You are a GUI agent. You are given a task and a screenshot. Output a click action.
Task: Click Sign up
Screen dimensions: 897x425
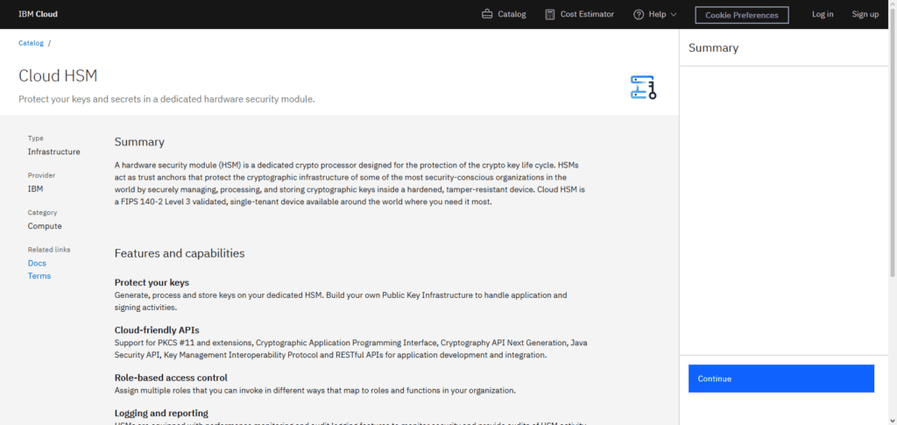(x=865, y=14)
